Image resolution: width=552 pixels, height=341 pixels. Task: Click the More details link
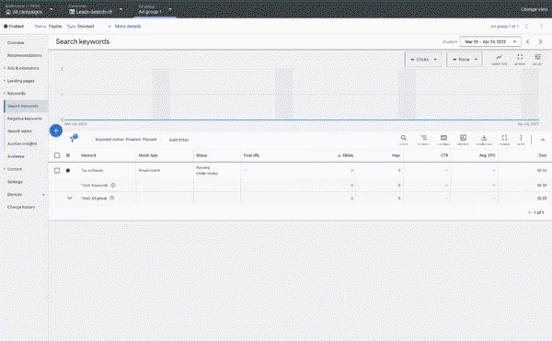click(x=128, y=27)
